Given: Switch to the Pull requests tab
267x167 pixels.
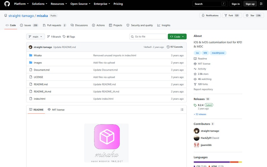Looking at the screenshot, I should coord(54,25).
